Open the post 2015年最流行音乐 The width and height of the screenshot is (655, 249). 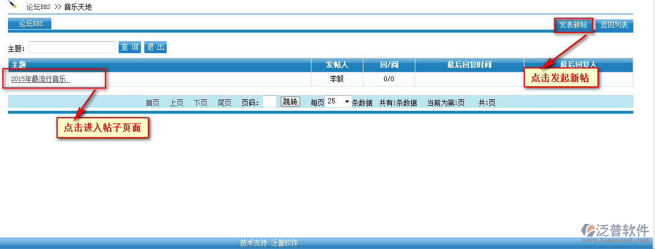point(40,79)
